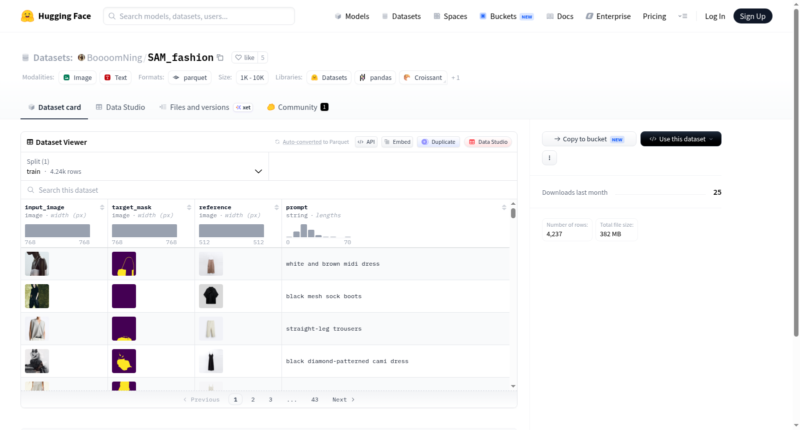Click the Image modality tag

(77, 77)
